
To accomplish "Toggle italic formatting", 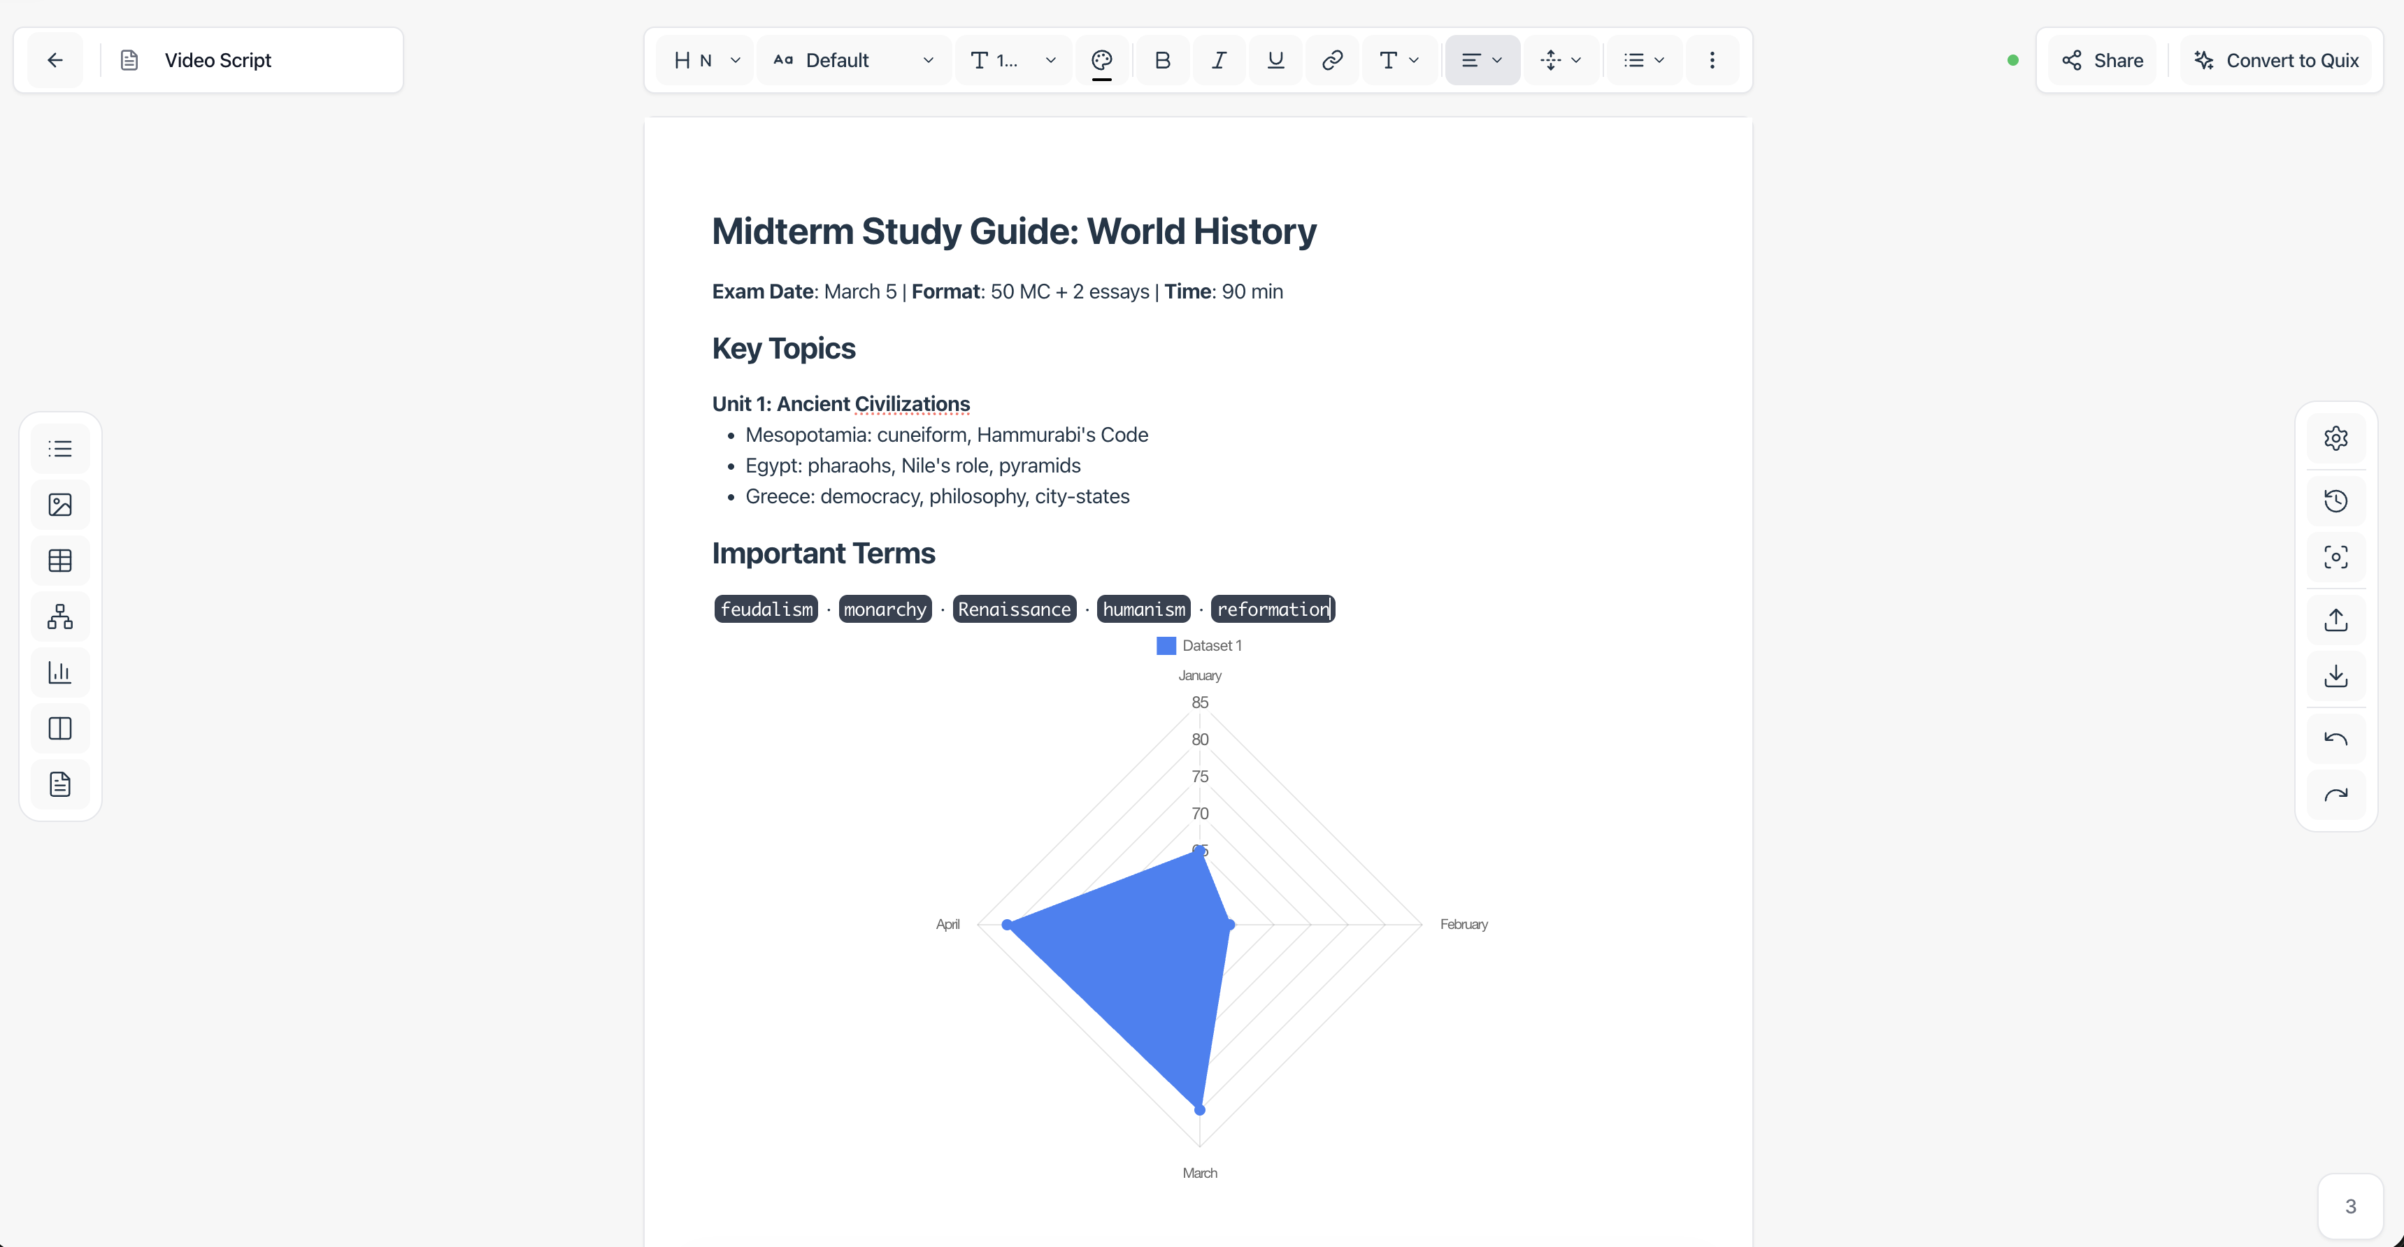I will 1219,61.
